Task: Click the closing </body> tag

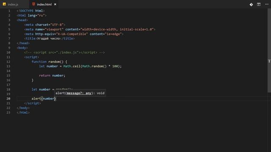Action: pos(23,108)
